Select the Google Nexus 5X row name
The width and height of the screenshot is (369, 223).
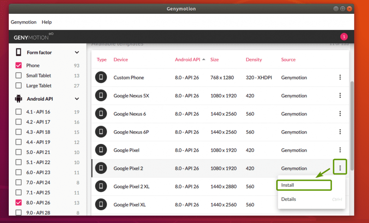[131, 96]
